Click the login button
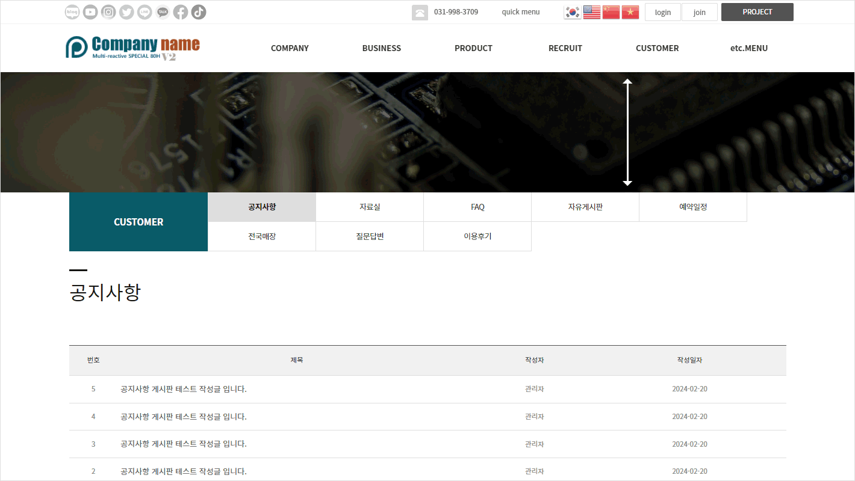This screenshot has width=855, height=481. (663, 12)
